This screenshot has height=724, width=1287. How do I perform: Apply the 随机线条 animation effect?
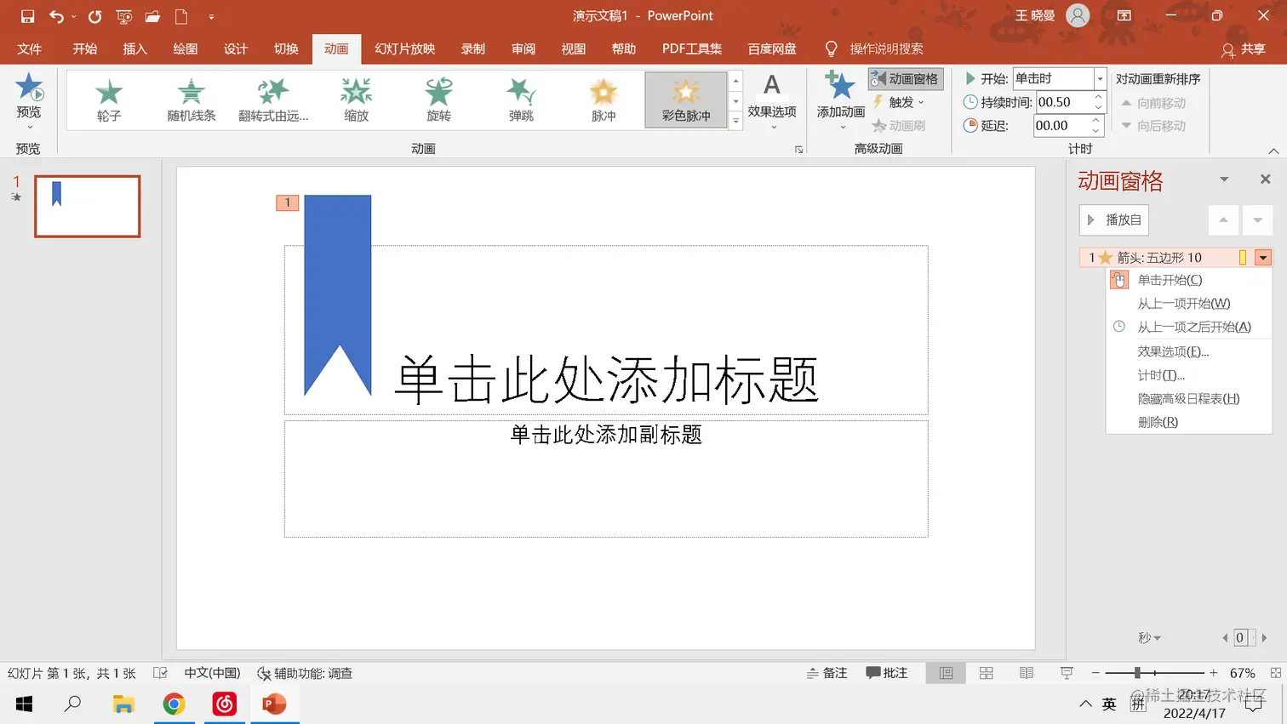[192, 100]
